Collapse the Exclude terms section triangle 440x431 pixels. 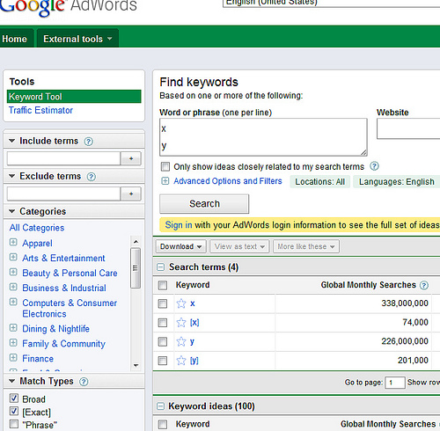[x=12, y=176]
